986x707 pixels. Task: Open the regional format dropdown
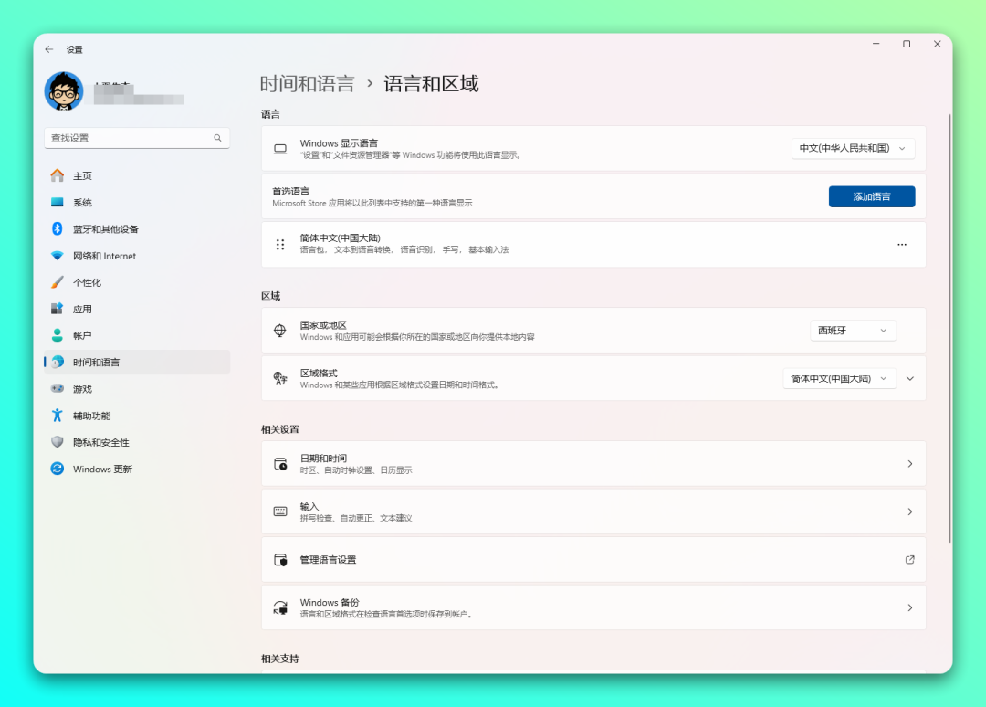pos(839,378)
